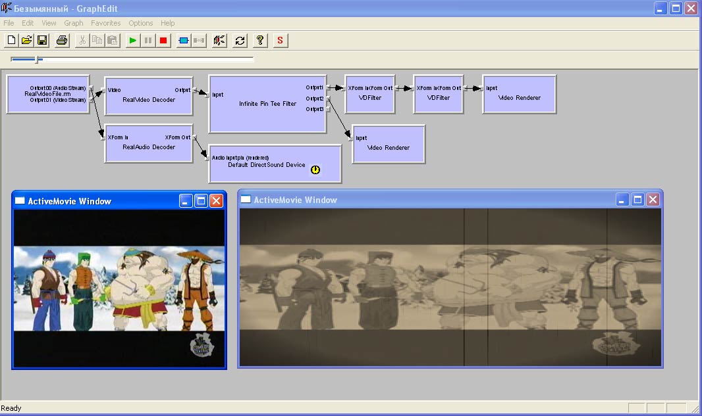The image size is (702, 416).
Task: Copy selection using copy icon
Action: (x=97, y=41)
